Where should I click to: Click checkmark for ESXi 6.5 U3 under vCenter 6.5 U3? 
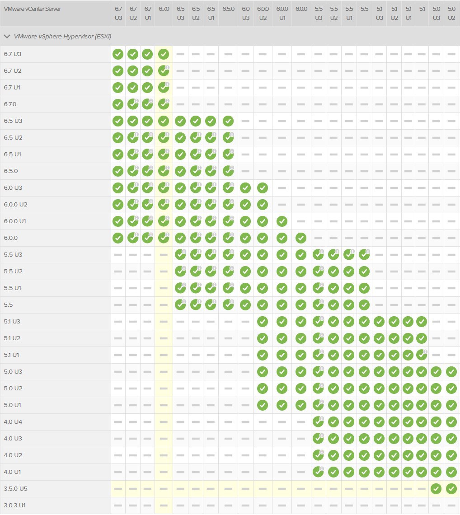pos(180,121)
